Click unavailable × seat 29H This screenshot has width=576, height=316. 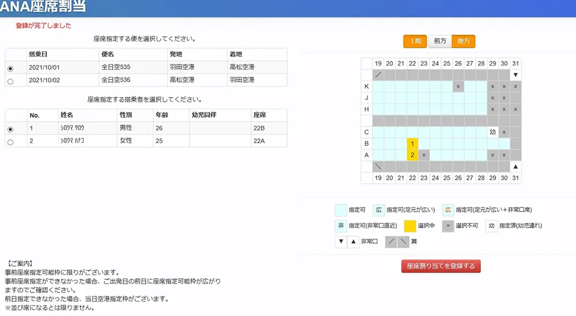pyautogui.click(x=492, y=109)
